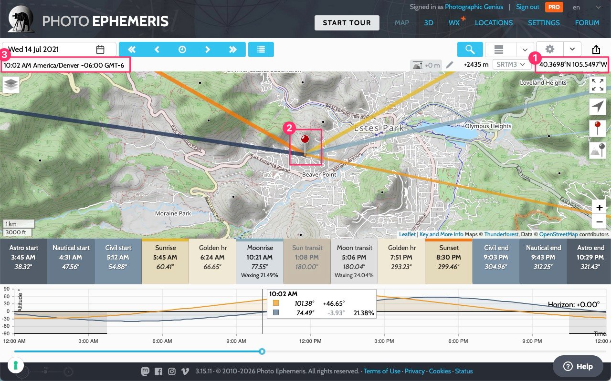Image resolution: width=611 pixels, height=381 pixels.
Task: Click the Sign out link
Action: pos(527,7)
